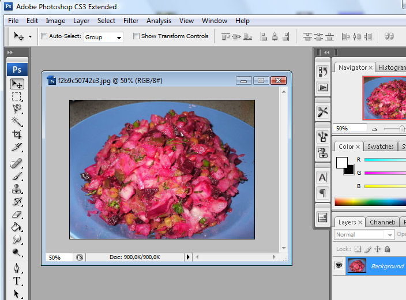The width and height of the screenshot is (406, 300).
Task: Select the Rectangular Marquee tool
Action: (17, 96)
